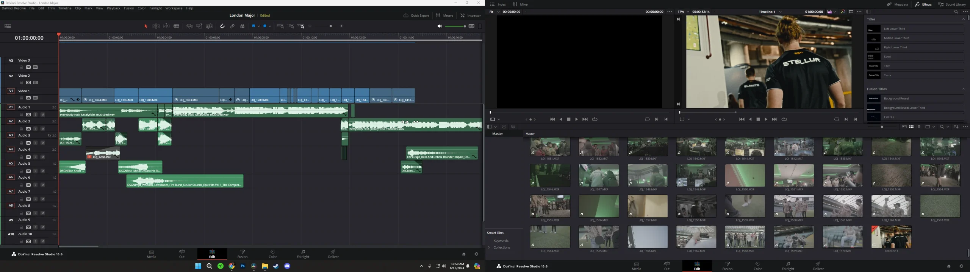Toggle loop in the timeline viewer
The width and height of the screenshot is (970, 272).
click(784, 119)
